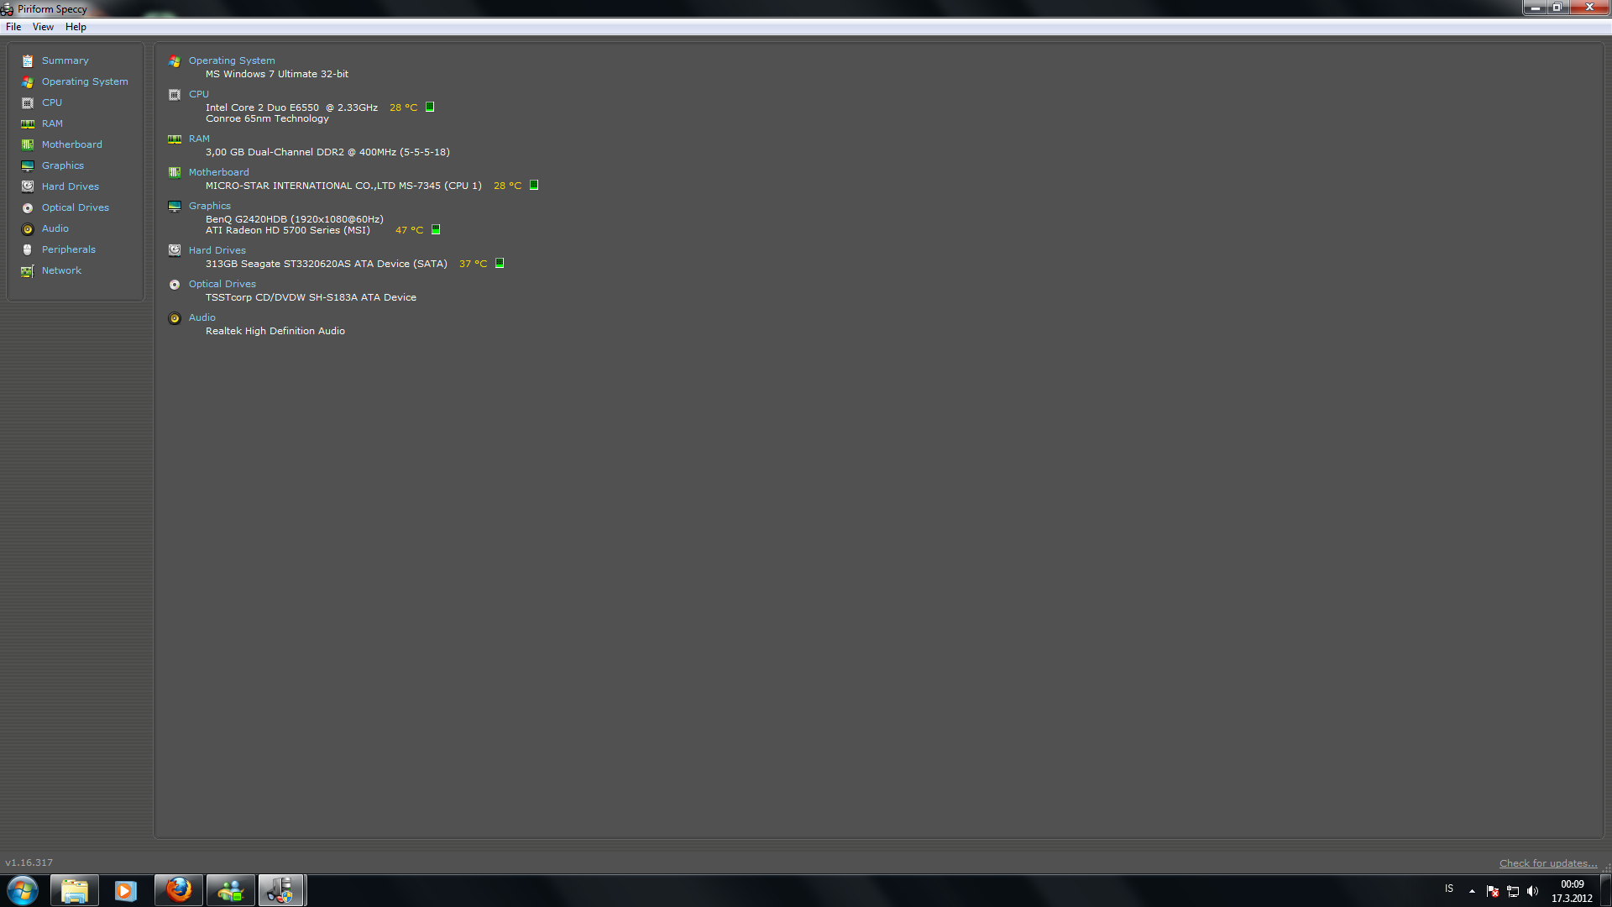This screenshot has height=907, width=1612.
Task: Open the View menu
Action: point(43,27)
